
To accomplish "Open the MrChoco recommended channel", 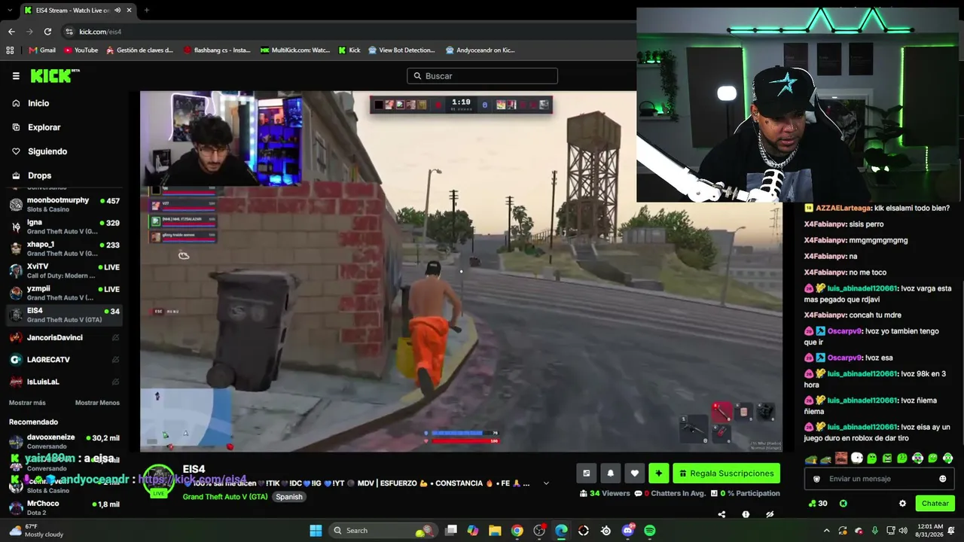I will pyautogui.click(x=65, y=507).
